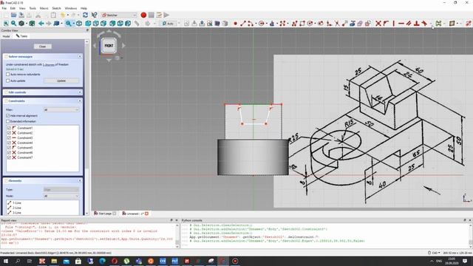Open the constraints Filter dropdown
The width and height of the screenshot is (473, 266).
(61, 110)
